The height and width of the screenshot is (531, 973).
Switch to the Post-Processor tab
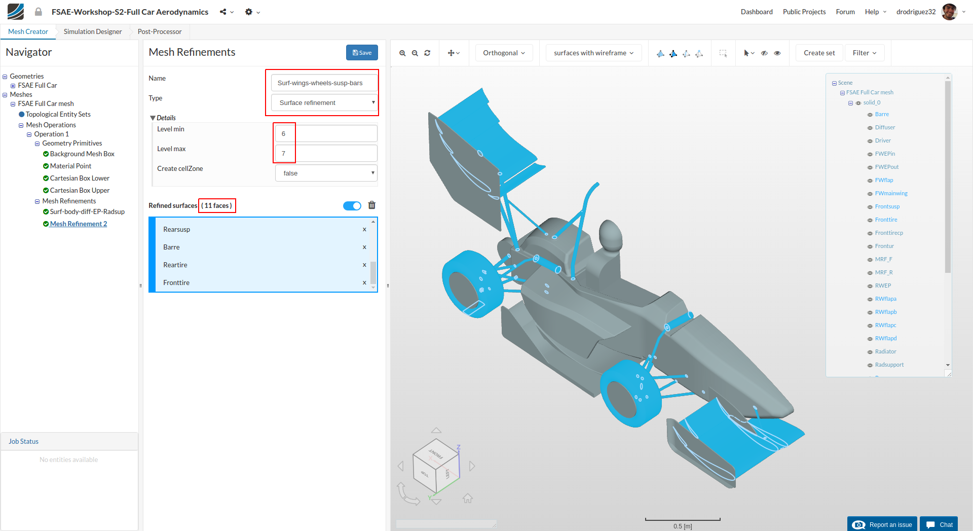click(x=160, y=31)
